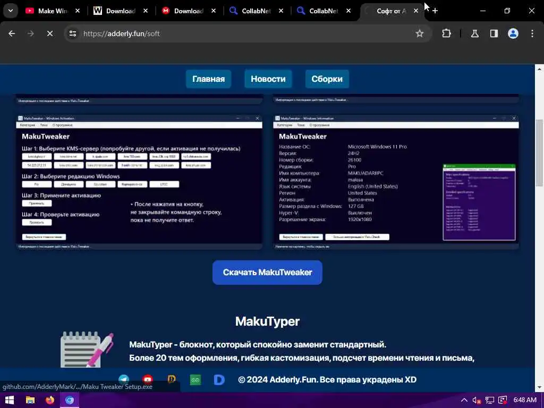
Task: Click the muted volume tray icon
Action: [477, 400]
